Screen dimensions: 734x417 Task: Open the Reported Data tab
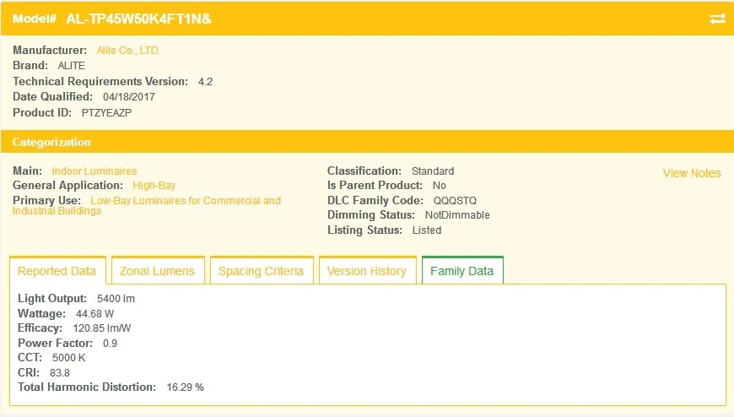tap(57, 271)
